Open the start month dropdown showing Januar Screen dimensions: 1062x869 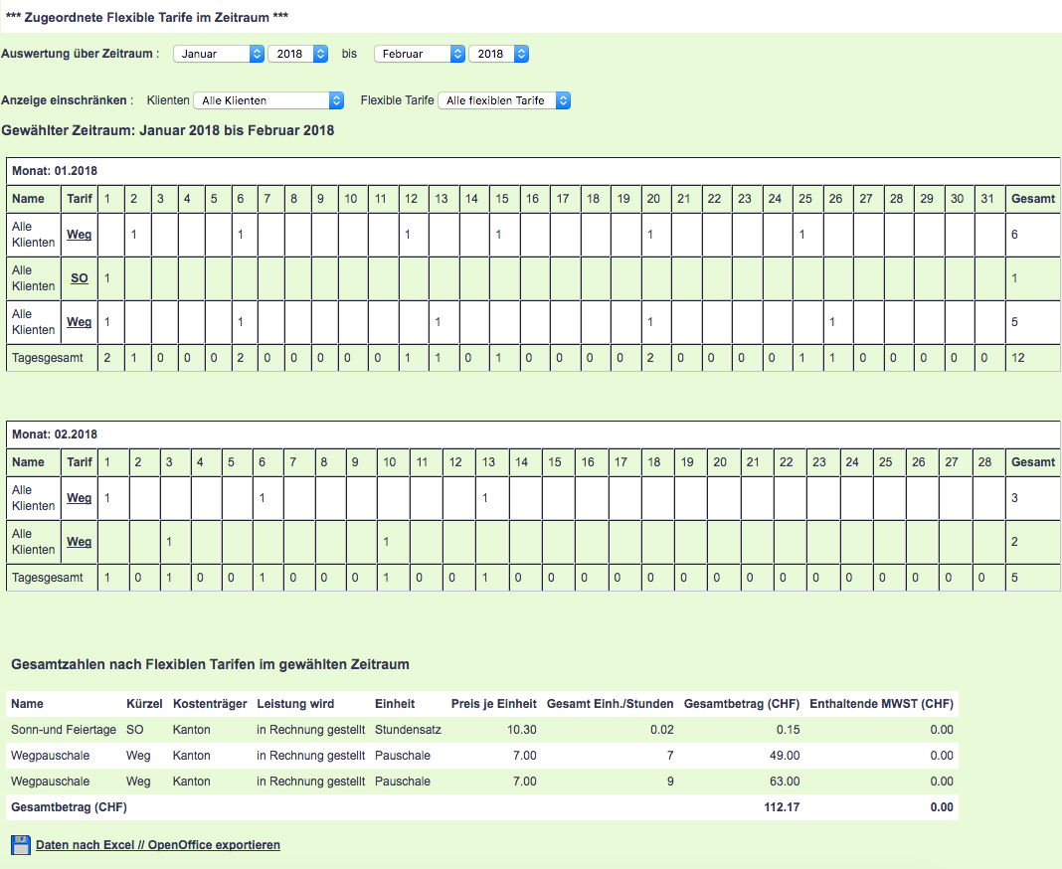[x=219, y=54]
